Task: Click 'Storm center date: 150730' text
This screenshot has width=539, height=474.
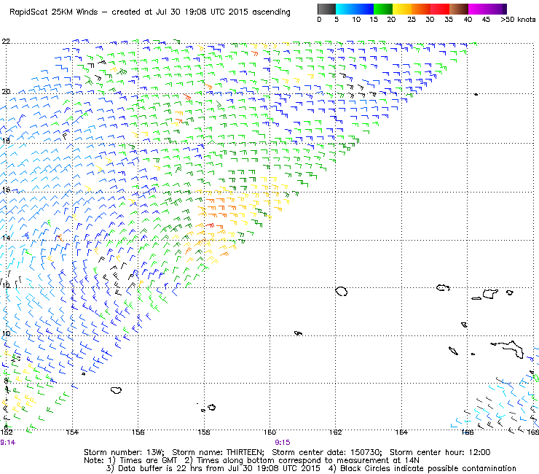Action: click(327, 452)
